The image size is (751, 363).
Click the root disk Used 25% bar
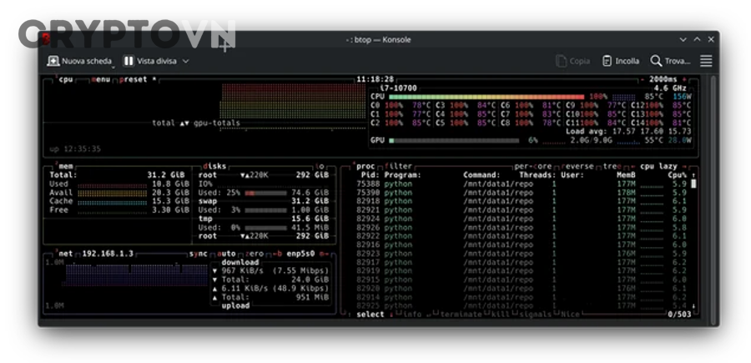click(266, 193)
